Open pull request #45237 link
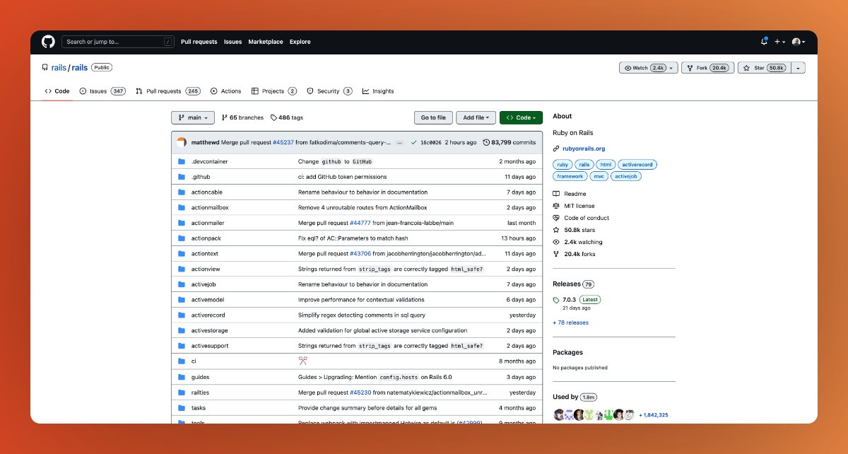848x454 pixels. pos(283,142)
